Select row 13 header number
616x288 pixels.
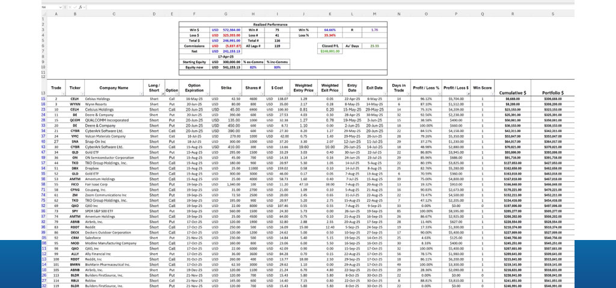tap(44, 94)
